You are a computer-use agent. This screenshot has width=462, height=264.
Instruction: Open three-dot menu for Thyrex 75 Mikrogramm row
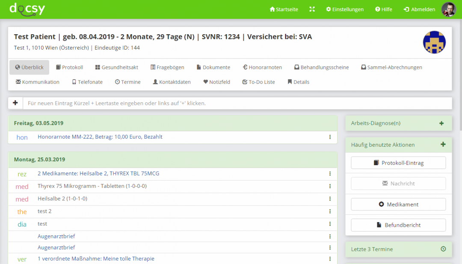(x=330, y=186)
